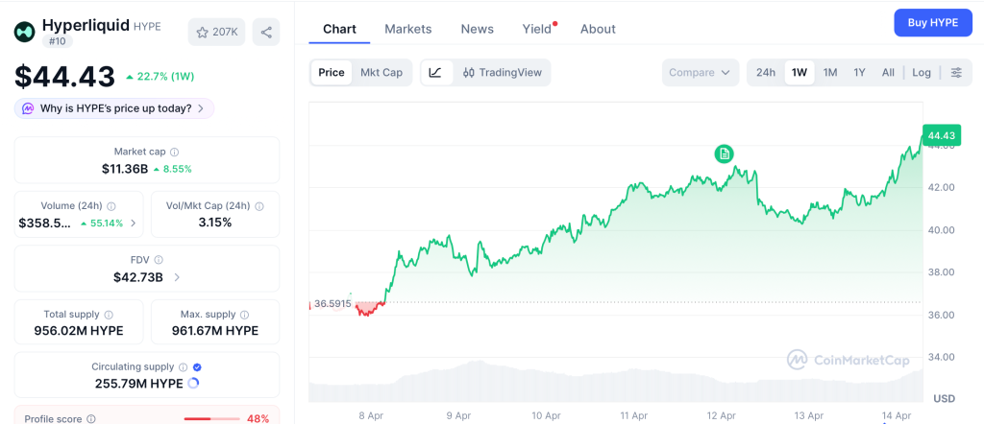Click the FDV info icon
984x424 pixels.
159,260
